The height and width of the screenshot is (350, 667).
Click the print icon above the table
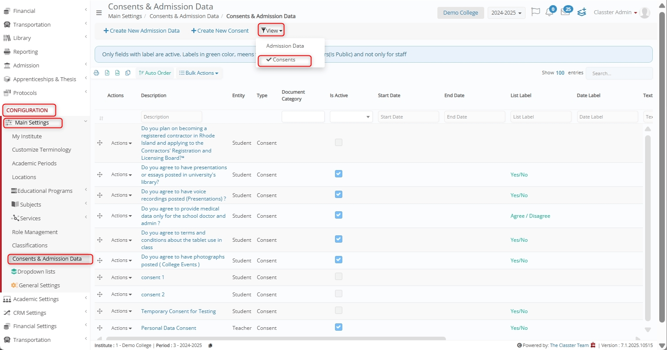coord(96,73)
